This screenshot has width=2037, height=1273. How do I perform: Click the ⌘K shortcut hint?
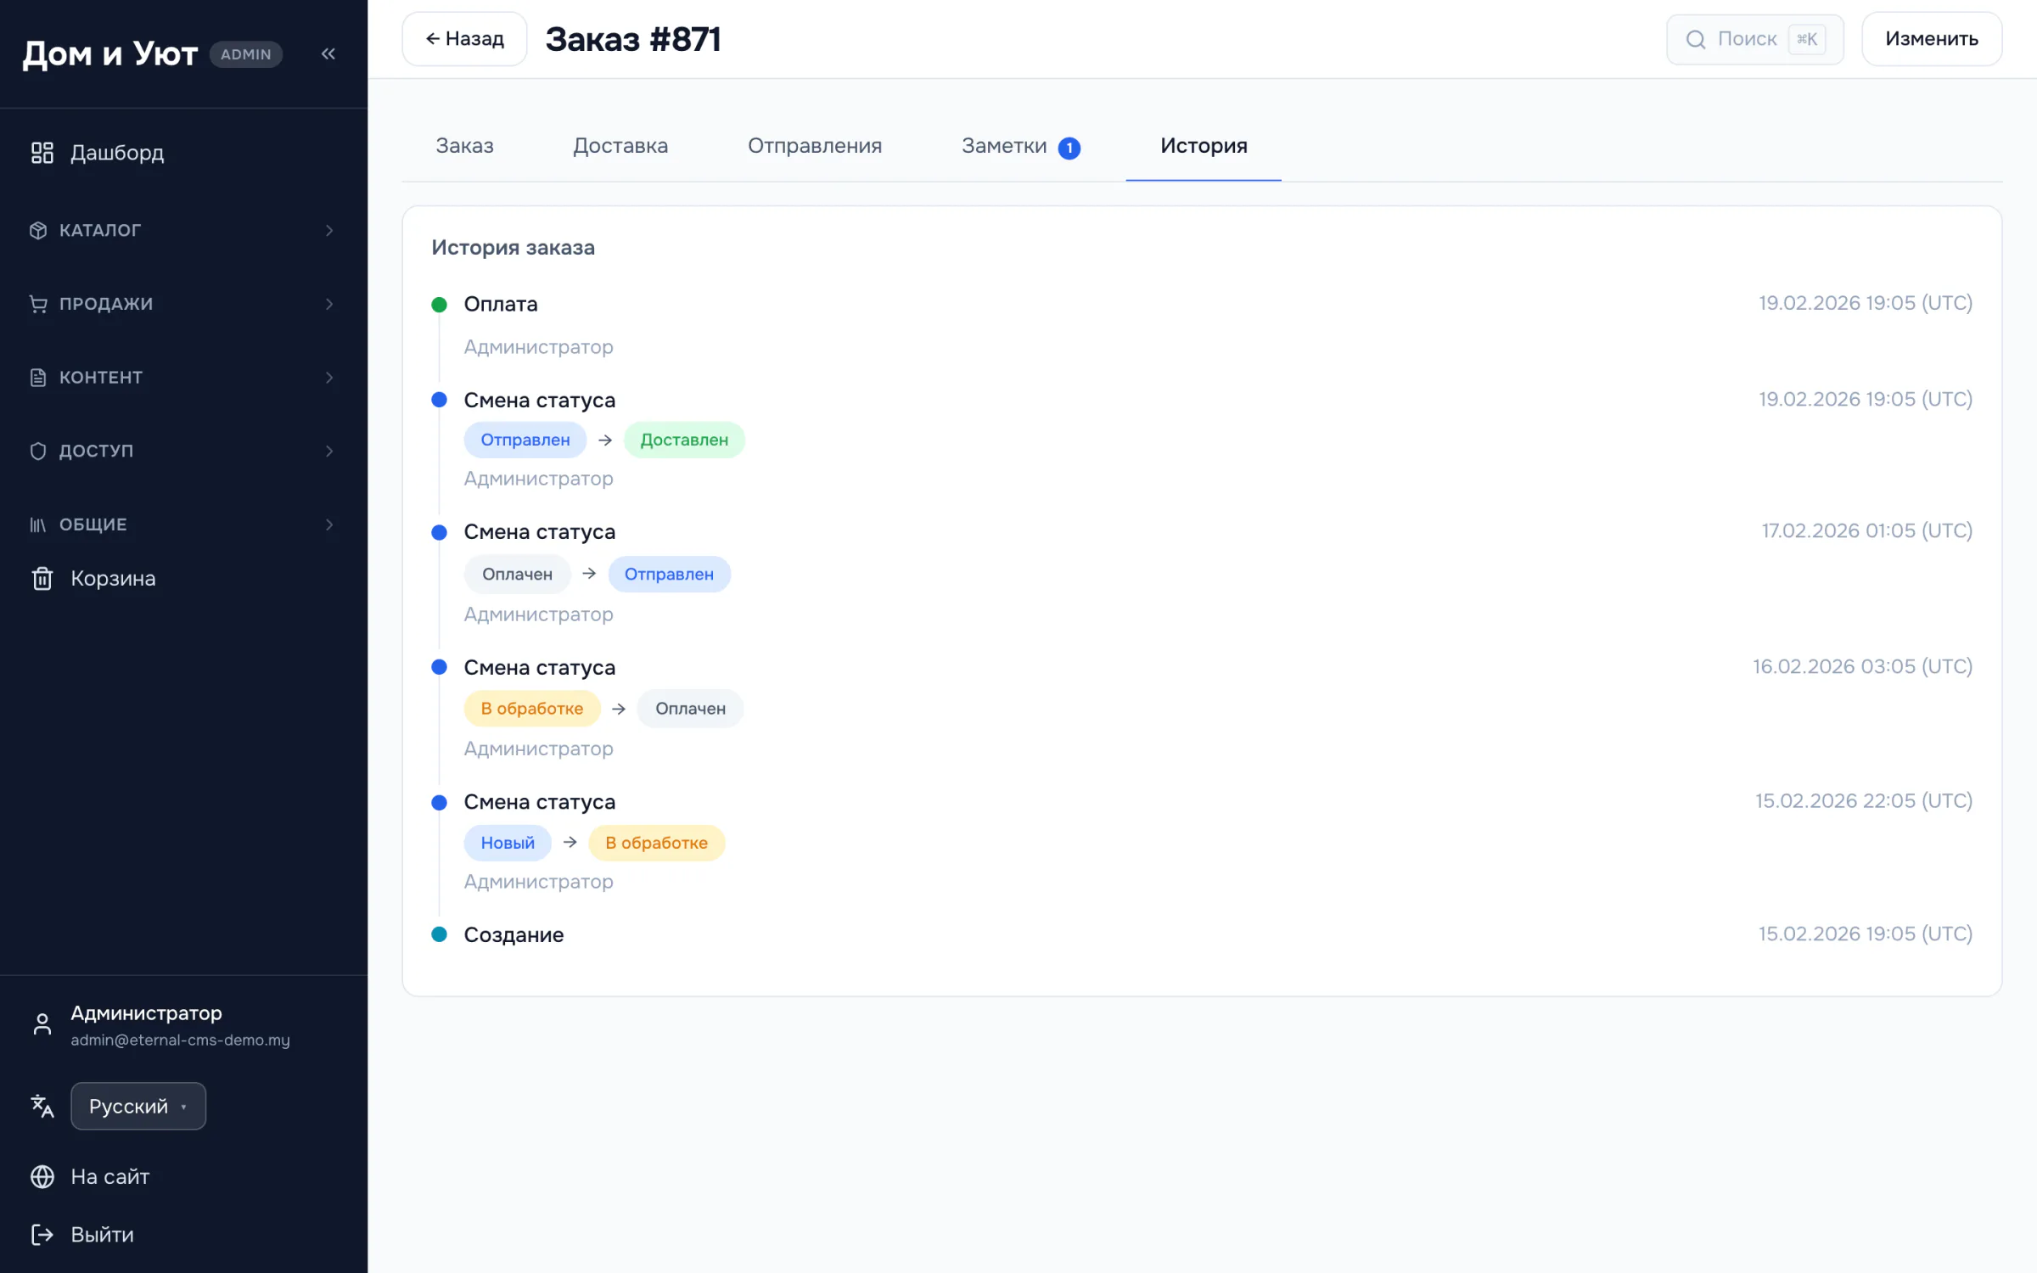tap(1807, 39)
